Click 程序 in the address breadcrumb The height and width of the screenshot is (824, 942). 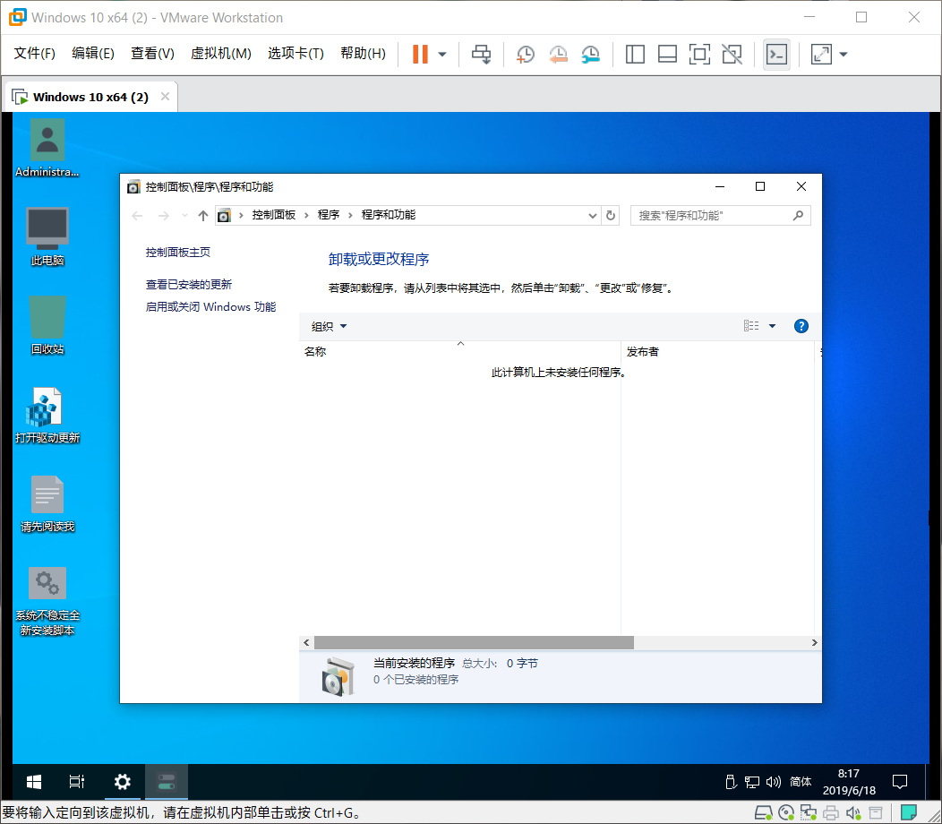coord(329,215)
